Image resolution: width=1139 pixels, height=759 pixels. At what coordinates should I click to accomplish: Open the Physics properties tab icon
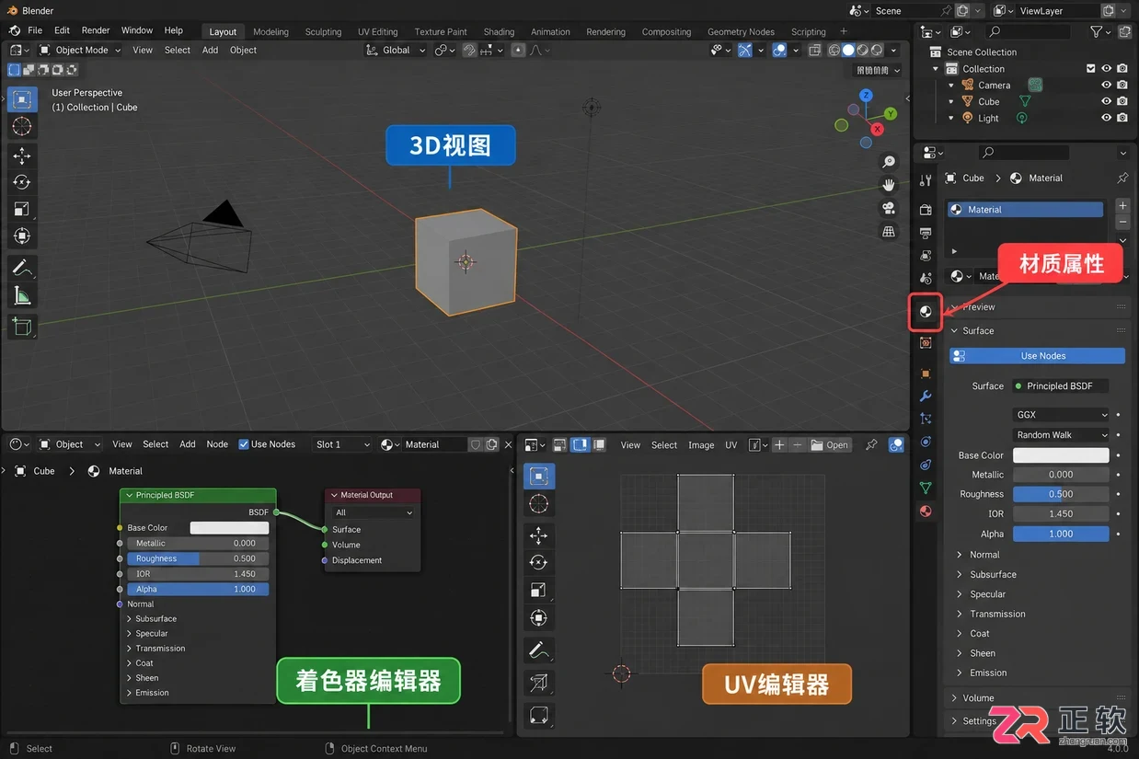point(926,442)
